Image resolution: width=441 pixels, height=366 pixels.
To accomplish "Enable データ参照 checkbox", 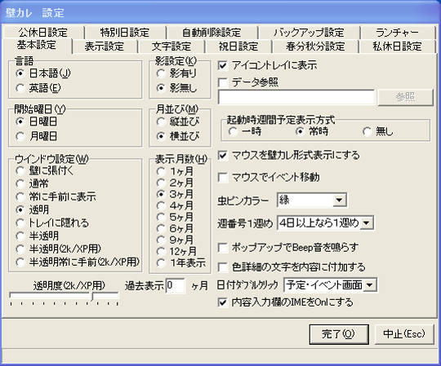I will click(x=248, y=82).
